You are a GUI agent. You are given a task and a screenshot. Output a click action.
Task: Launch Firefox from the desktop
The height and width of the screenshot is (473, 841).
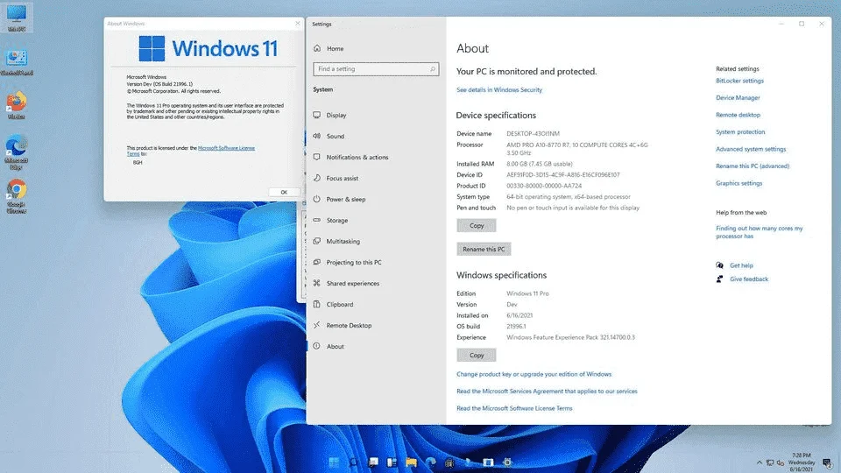pyautogui.click(x=17, y=105)
